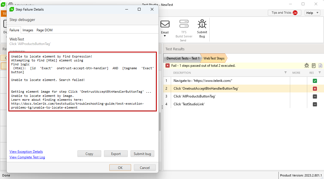Click the TFS Build Server icon

coord(184,24)
